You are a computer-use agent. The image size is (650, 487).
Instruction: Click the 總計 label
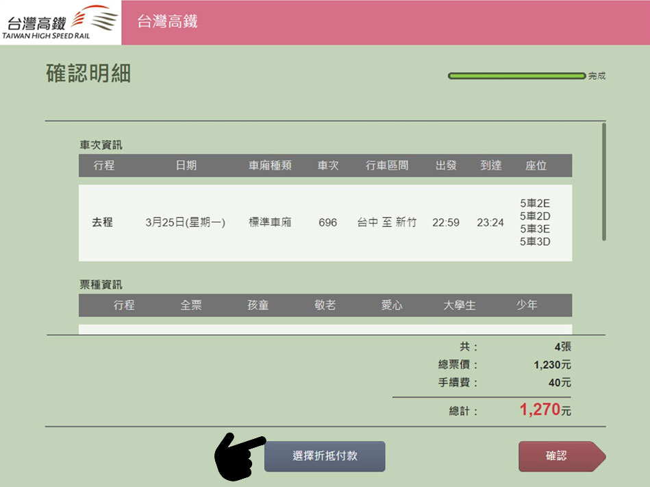pos(463,411)
